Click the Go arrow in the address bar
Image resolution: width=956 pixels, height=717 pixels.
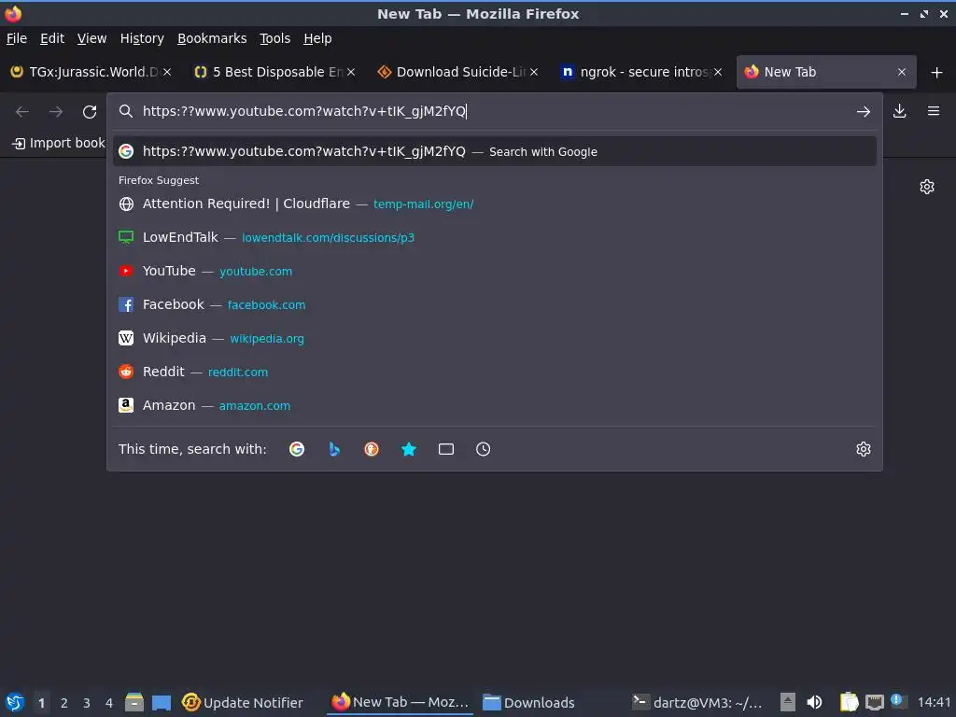pos(863,112)
